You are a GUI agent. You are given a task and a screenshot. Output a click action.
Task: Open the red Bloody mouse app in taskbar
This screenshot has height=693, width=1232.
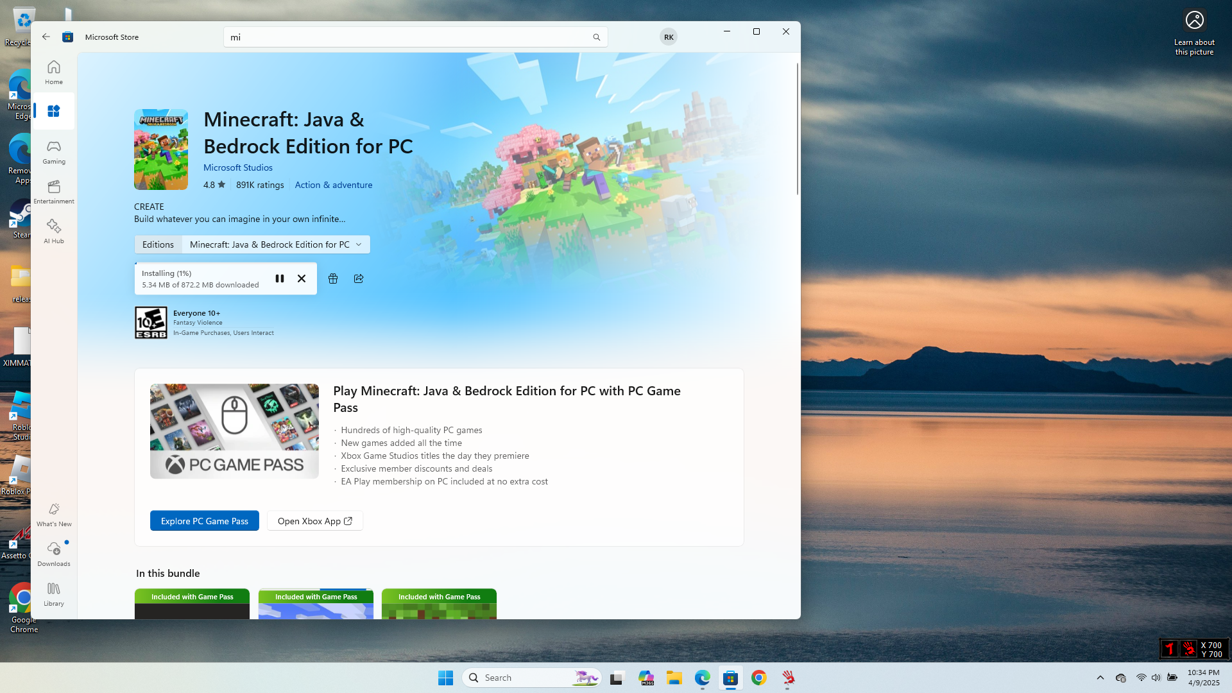pyautogui.click(x=788, y=678)
